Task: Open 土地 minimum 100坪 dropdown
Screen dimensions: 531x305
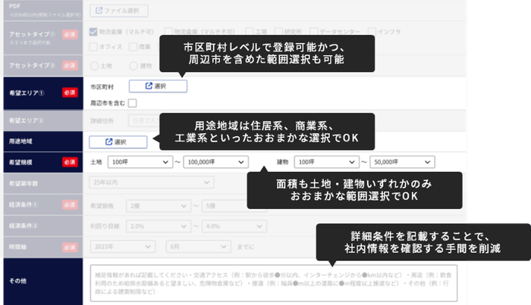Action: pos(140,162)
